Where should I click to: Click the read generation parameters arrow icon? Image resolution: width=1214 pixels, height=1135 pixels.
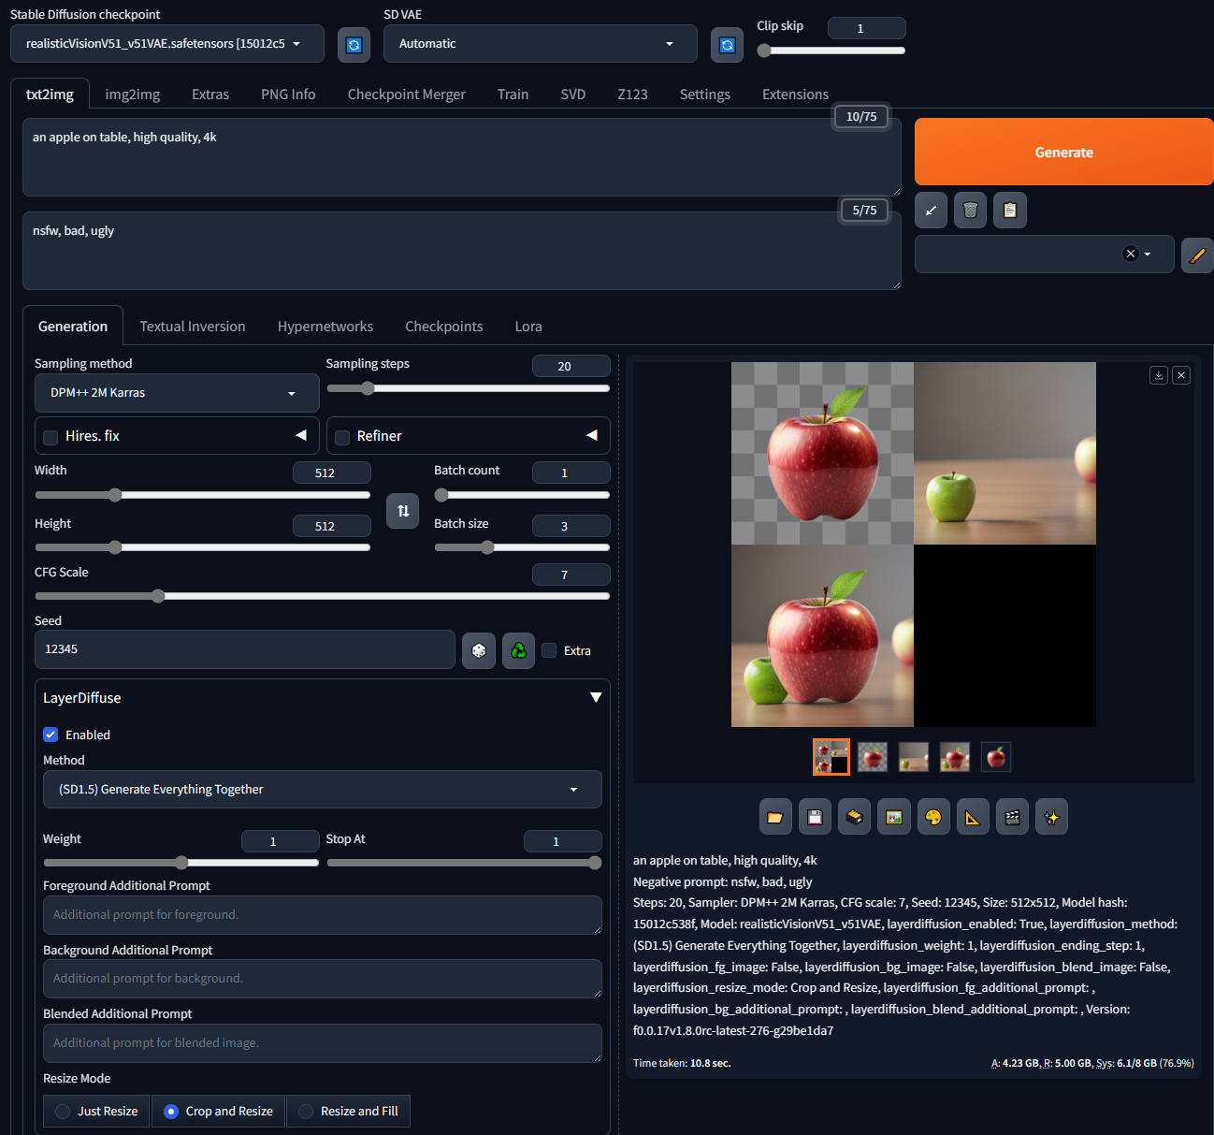(x=931, y=211)
